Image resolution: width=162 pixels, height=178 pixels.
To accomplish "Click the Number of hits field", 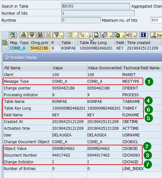I will coord(98,13).
